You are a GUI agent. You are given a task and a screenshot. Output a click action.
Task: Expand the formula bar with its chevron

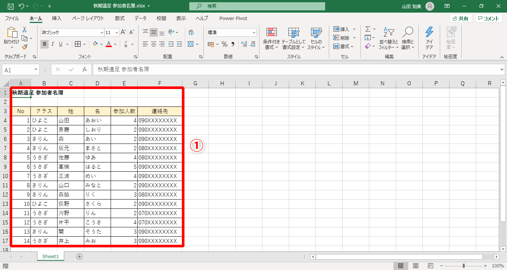[502, 69]
